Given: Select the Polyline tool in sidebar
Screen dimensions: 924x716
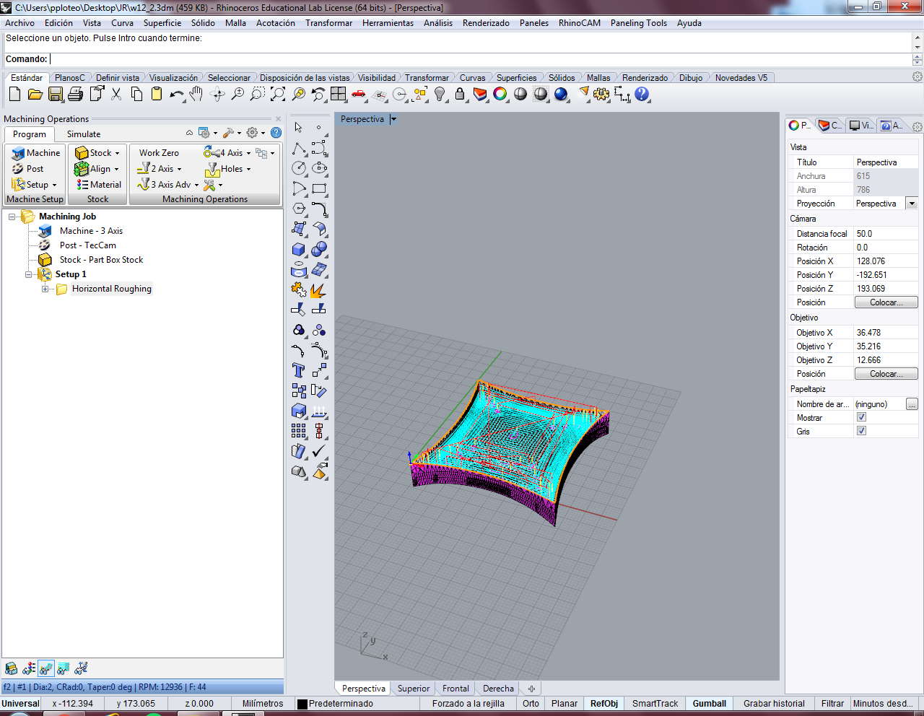Looking at the screenshot, I should click(x=299, y=149).
